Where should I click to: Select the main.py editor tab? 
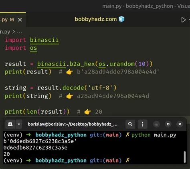(13, 20)
